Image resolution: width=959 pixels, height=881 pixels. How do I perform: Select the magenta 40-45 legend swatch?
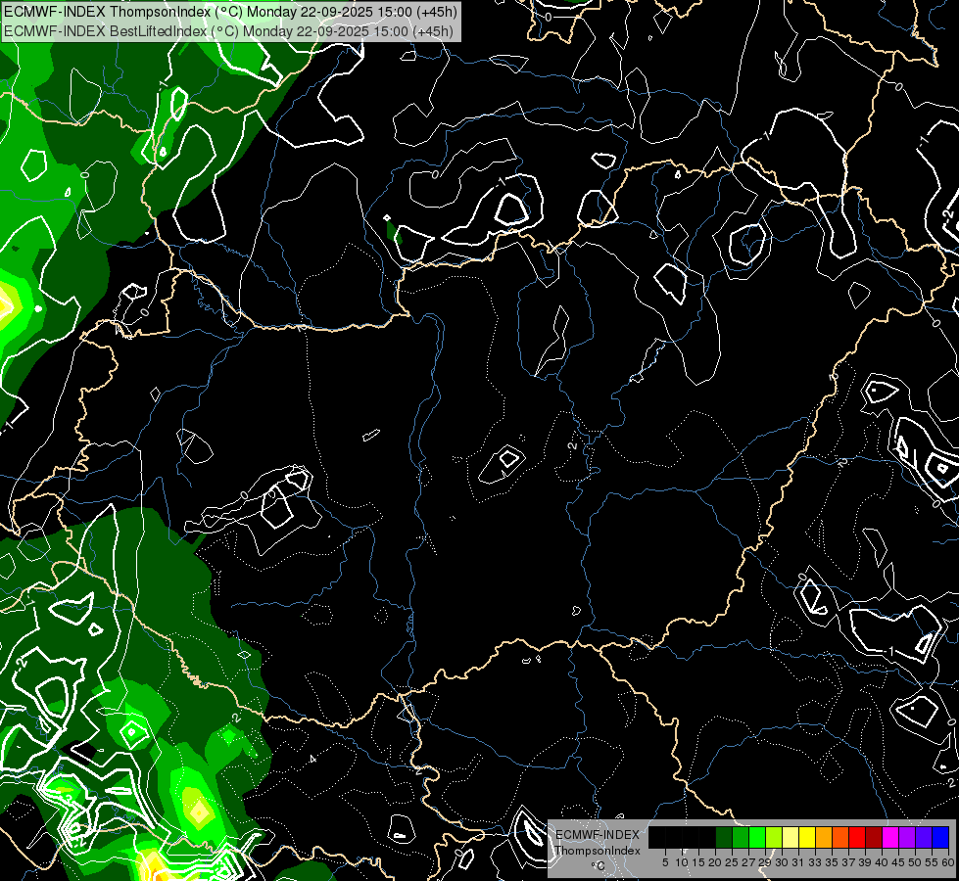[890, 837]
